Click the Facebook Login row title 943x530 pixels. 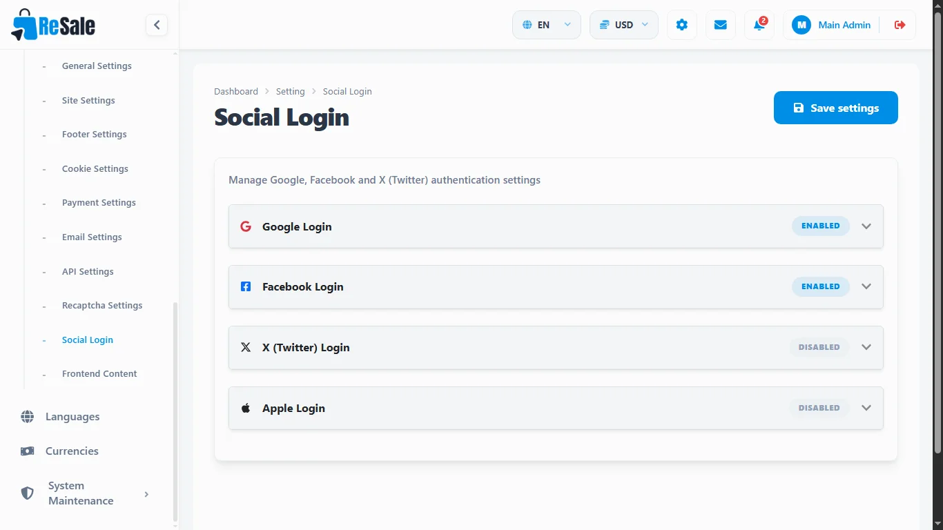(x=303, y=286)
